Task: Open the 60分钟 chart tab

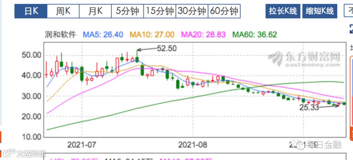Action: (224, 11)
